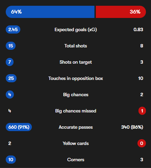
Task: Click the 25 touches in box badge
Action: 11,78
